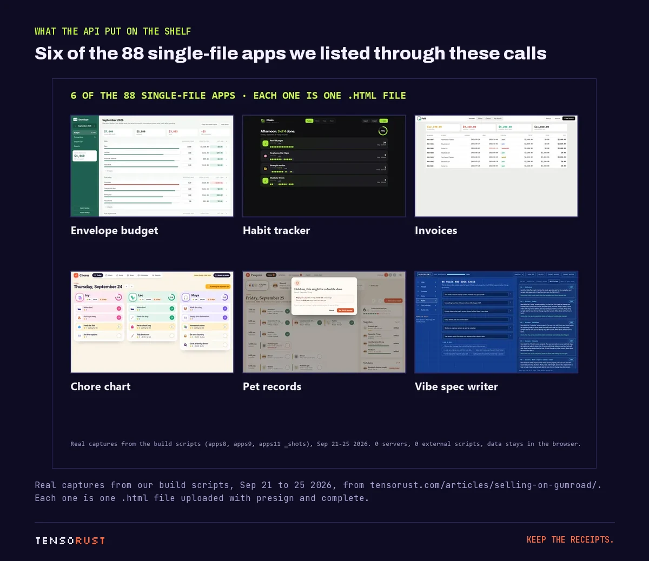Click the Delete button in Blueprint toolbar

[541, 275]
